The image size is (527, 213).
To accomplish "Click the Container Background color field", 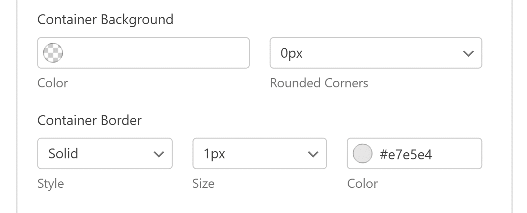I will (x=143, y=53).
